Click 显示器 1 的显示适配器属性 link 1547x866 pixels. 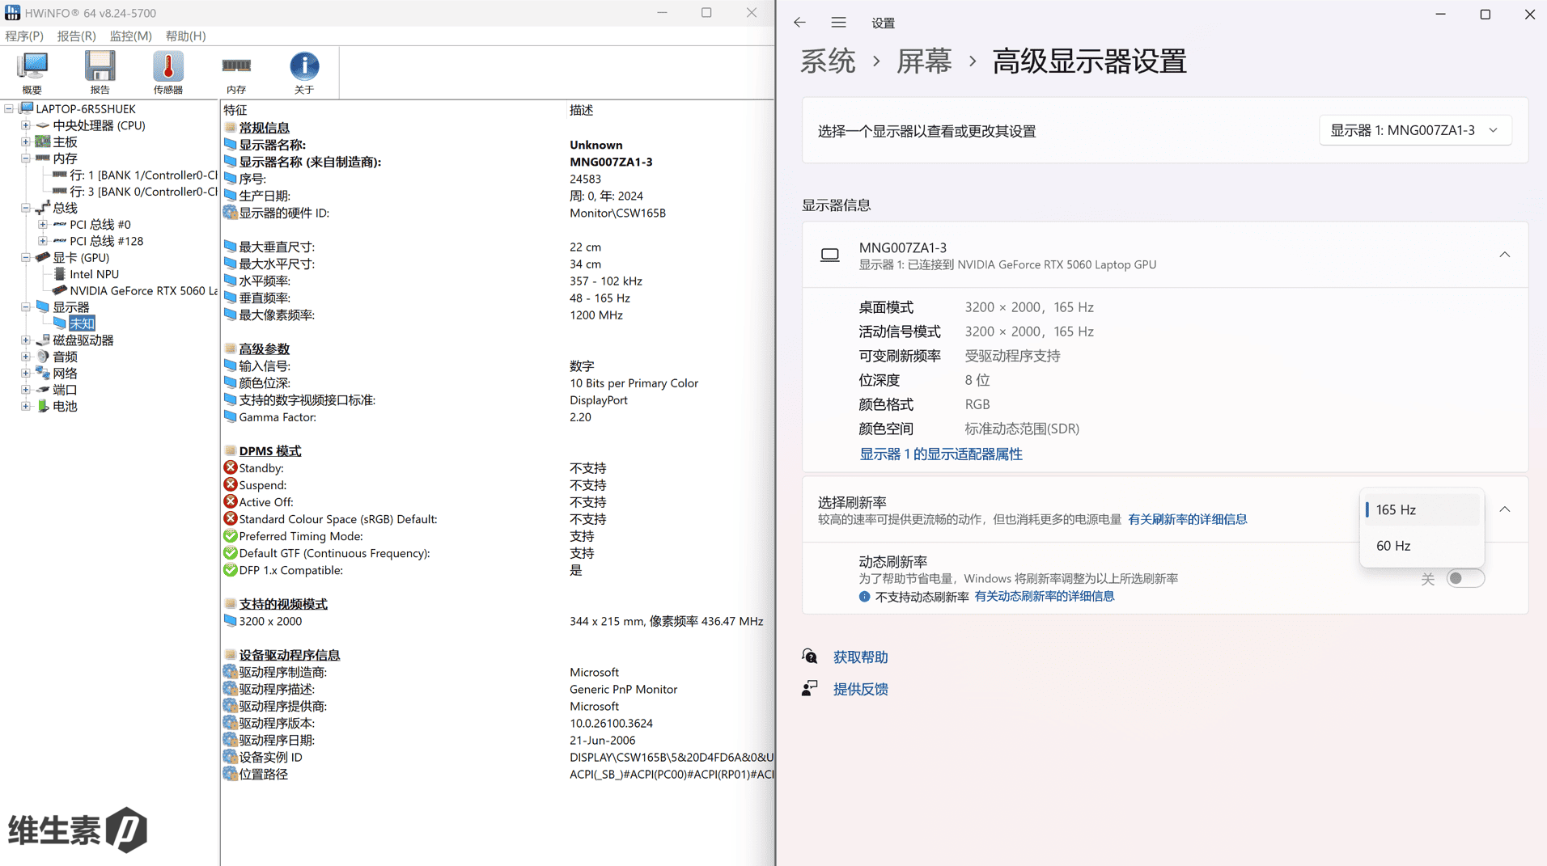[x=940, y=454]
